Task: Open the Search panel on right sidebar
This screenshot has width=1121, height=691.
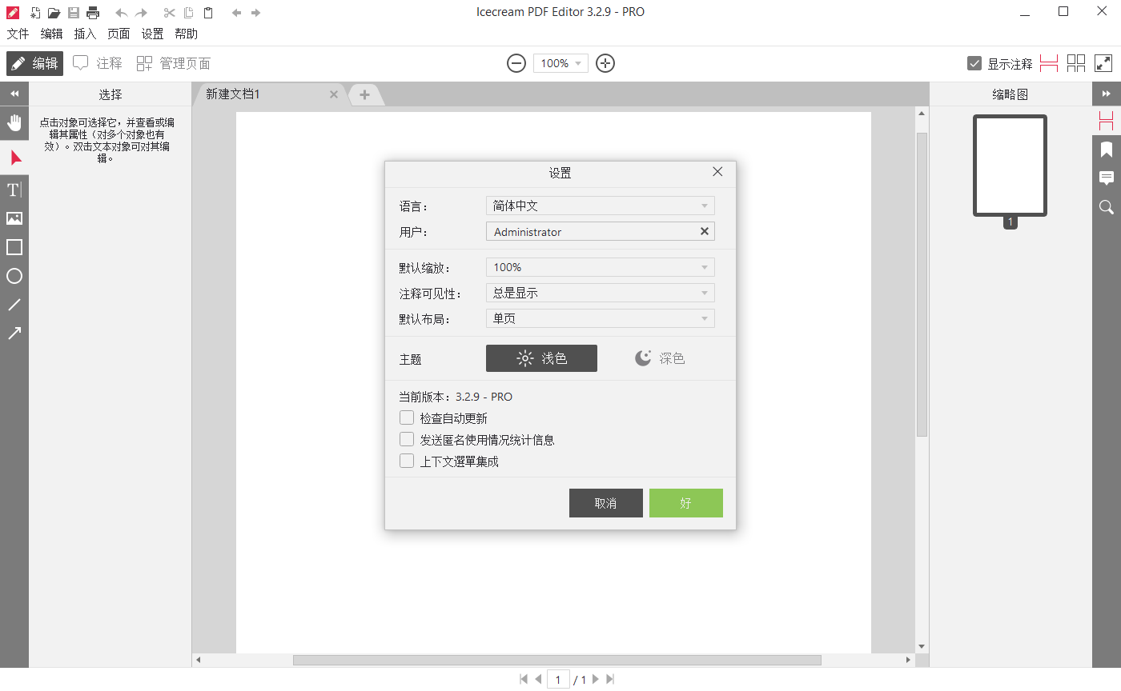Action: (x=1107, y=207)
